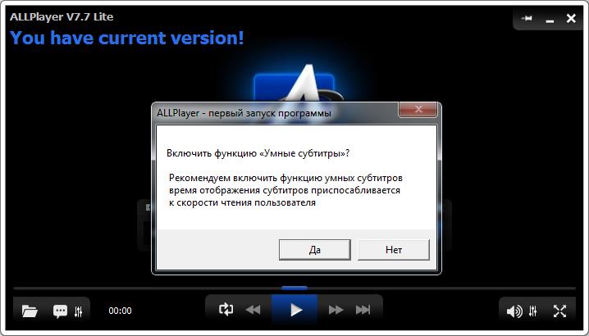The image size is (589, 336).
Task: Open subtitles via the speech bubble icon
Action: 60,311
